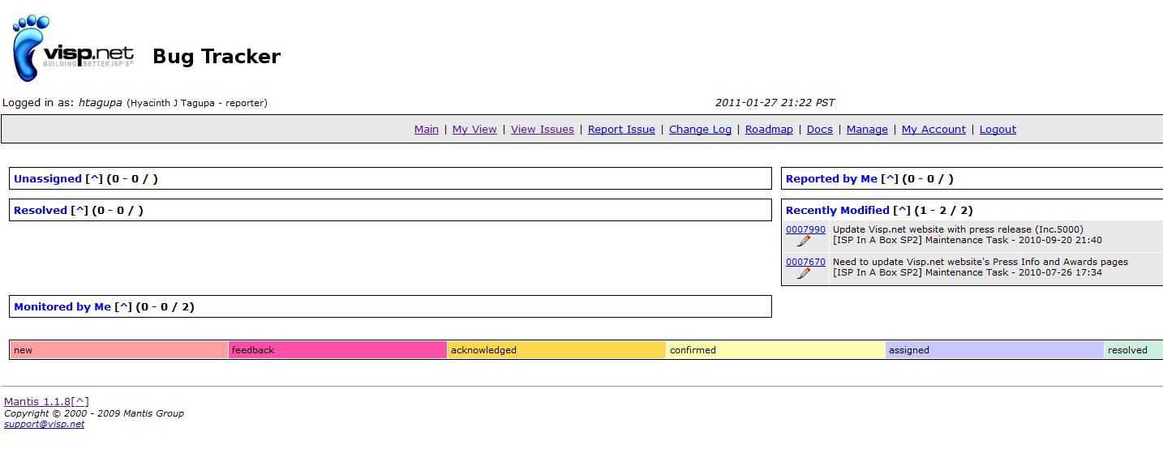The height and width of the screenshot is (449, 1163).
Task: Log out of the bug tracker
Action: [x=998, y=129]
